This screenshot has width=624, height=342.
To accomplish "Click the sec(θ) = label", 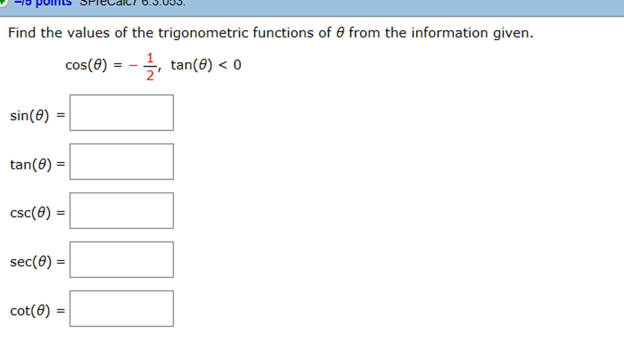I will [37, 261].
